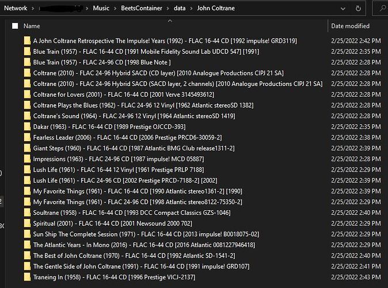Expand chevron before Music in breadcrumb
This screenshot has width=388, height=288.
coord(87,9)
